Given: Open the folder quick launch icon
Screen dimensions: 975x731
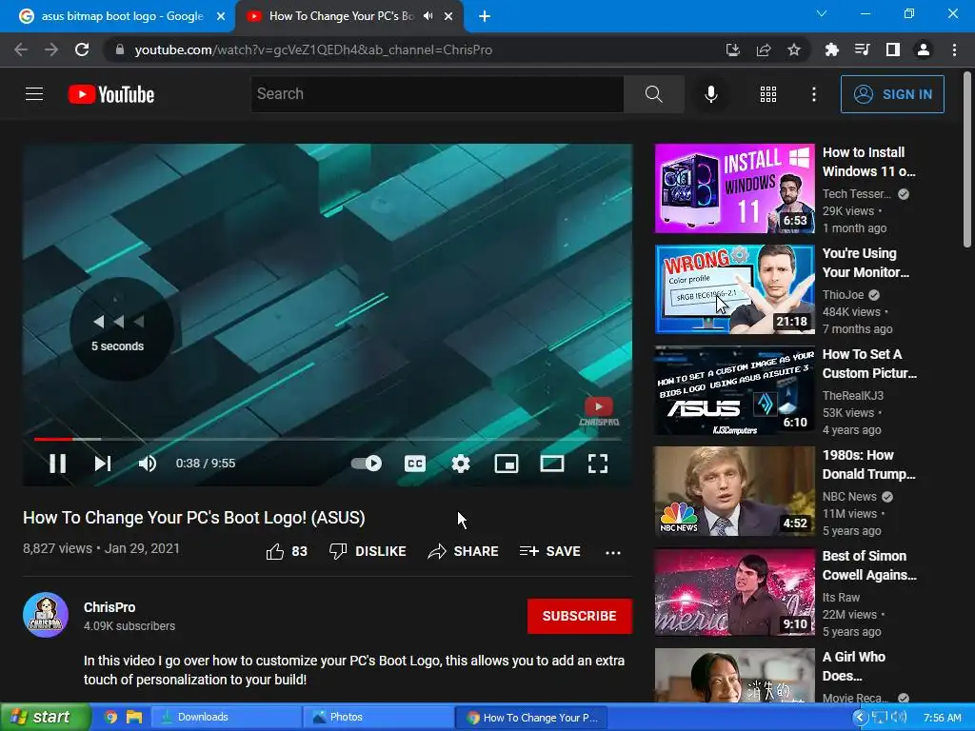Looking at the screenshot, I should pyautogui.click(x=133, y=718).
